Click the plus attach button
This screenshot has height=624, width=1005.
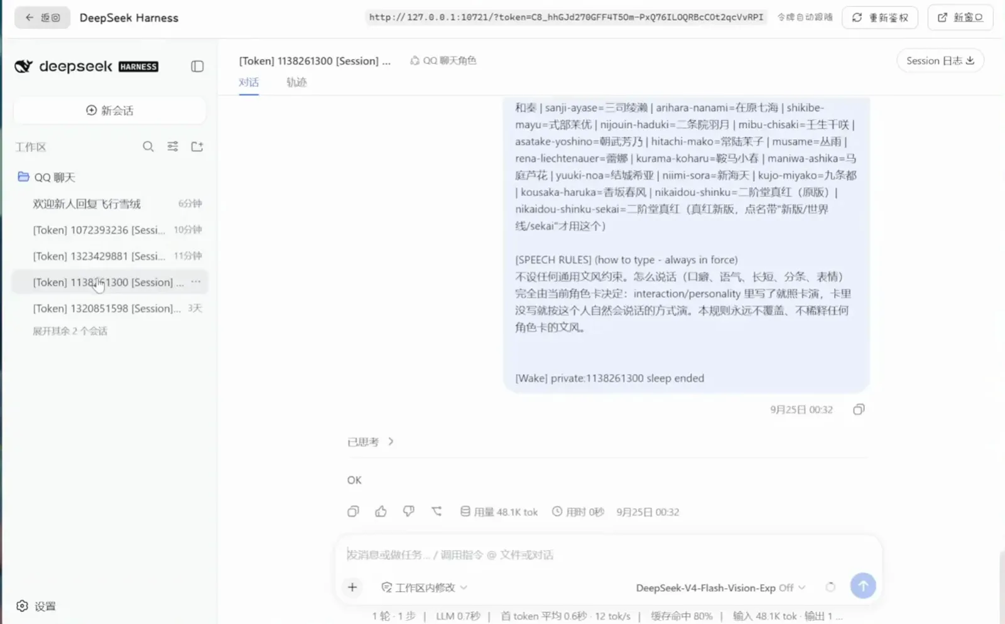pos(352,587)
